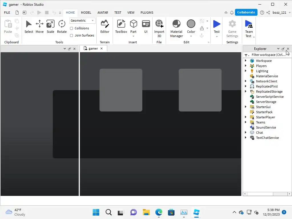Open the Material Manager
The height and width of the screenshot is (219, 292).
pyautogui.click(x=176, y=29)
